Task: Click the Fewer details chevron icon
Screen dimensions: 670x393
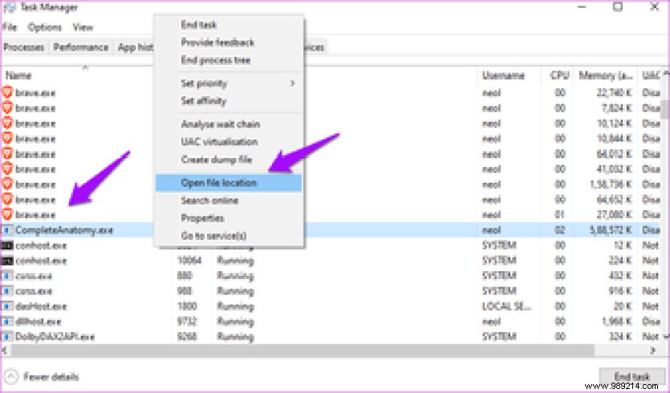Action: click(x=11, y=377)
